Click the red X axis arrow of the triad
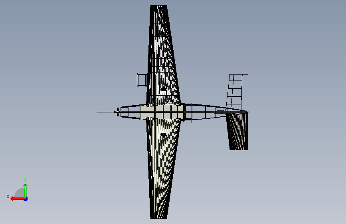 tap(18, 199)
